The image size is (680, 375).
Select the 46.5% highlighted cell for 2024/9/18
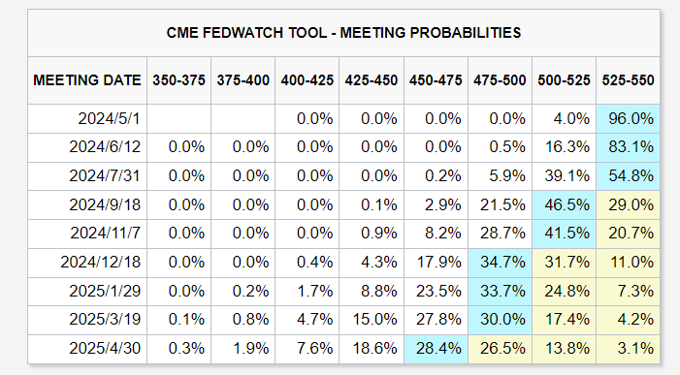(x=564, y=204)
